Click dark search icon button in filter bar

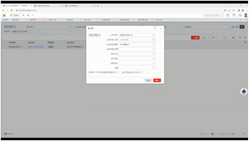pos(242,27)
